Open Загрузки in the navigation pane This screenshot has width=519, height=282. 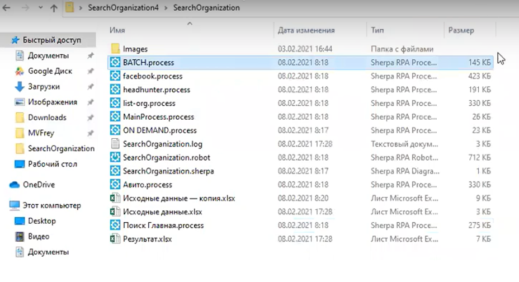[x=44, y=87]
